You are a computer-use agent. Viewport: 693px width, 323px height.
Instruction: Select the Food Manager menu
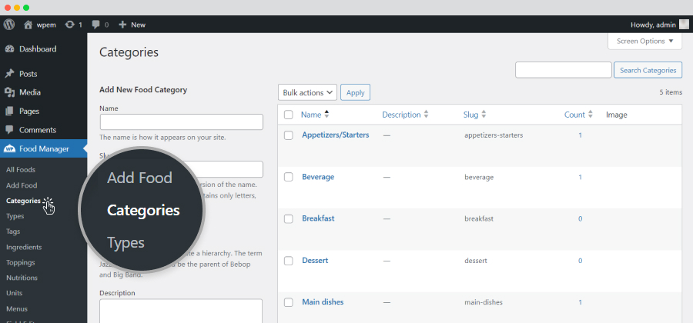43,149
